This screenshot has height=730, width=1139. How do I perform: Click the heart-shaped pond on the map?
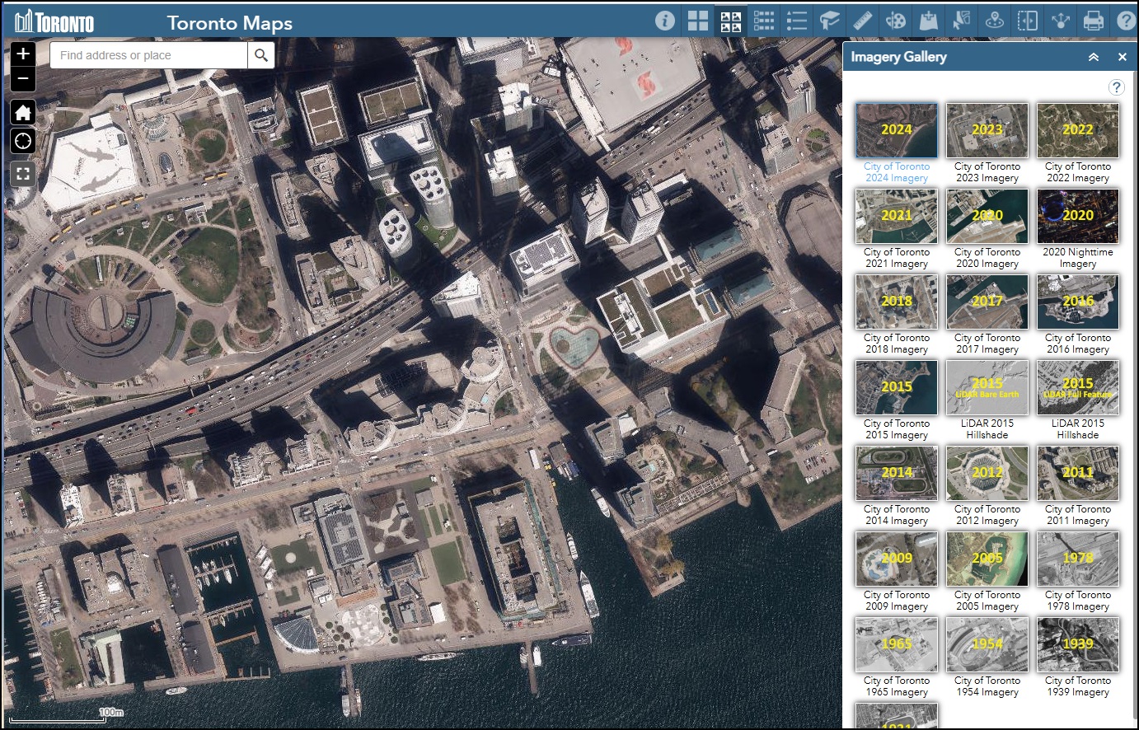click(574, 348)
